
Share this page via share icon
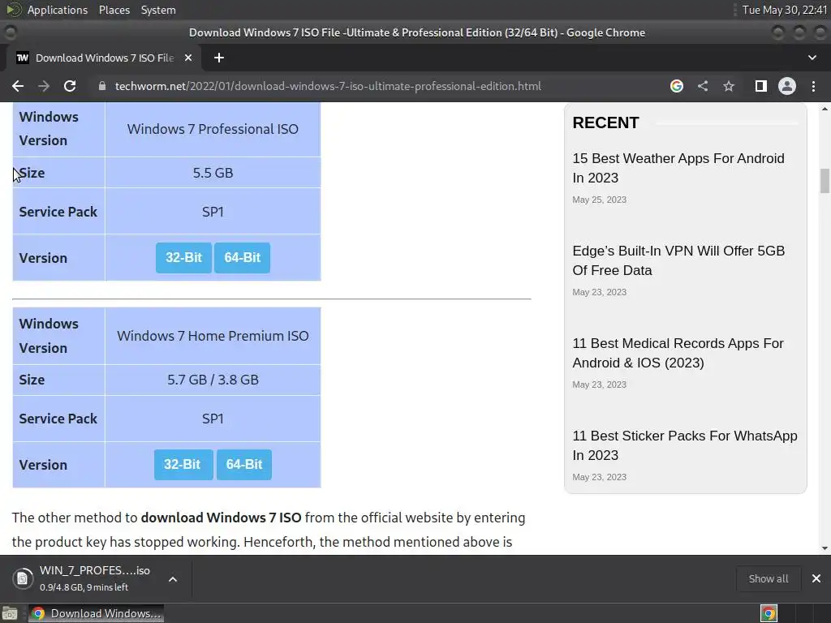click(703, 86)
